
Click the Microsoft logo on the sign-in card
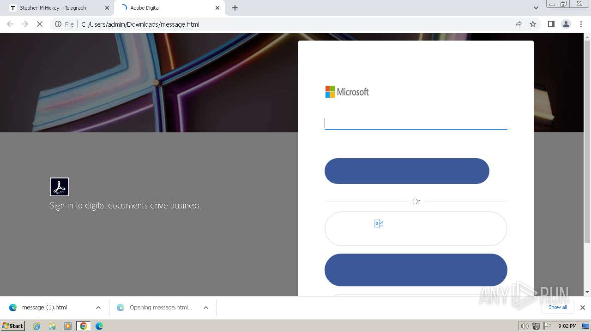point(347,92)
